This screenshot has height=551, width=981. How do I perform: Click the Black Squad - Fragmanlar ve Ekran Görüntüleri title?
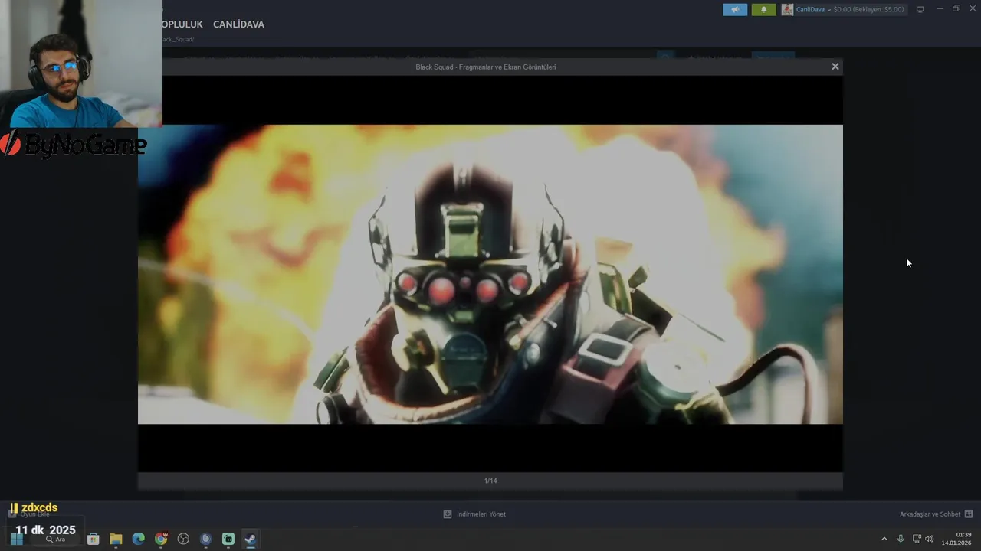point(486,67)
